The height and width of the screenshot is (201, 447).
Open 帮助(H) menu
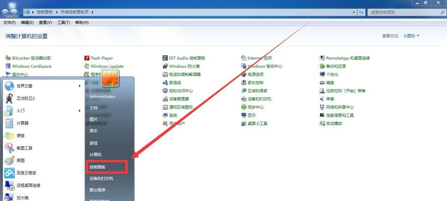[82, 23]
